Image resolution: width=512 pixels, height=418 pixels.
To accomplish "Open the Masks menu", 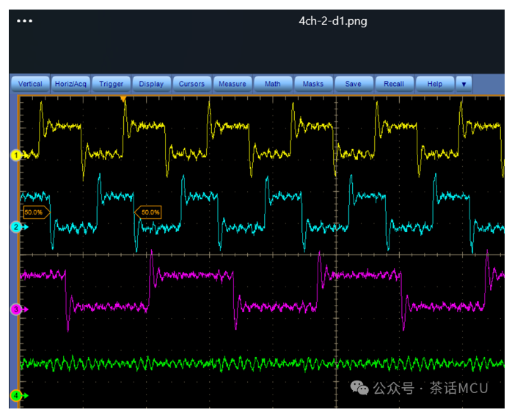I will [x=313, y=84].
